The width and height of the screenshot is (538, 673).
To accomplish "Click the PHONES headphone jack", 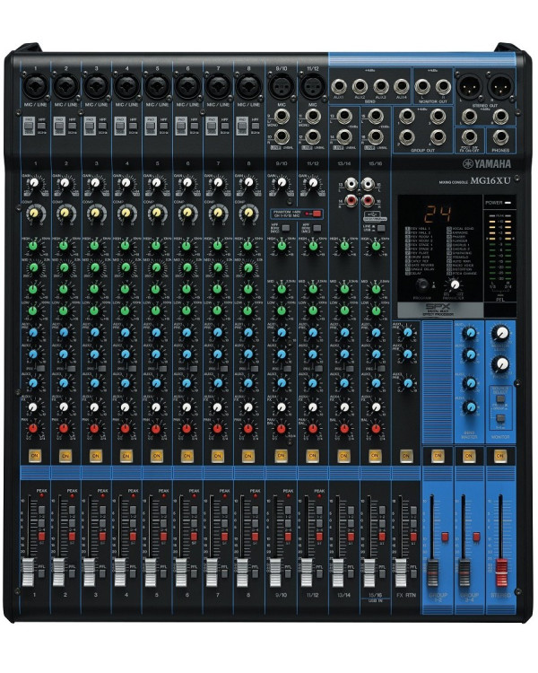I will (x=500, y=137).
